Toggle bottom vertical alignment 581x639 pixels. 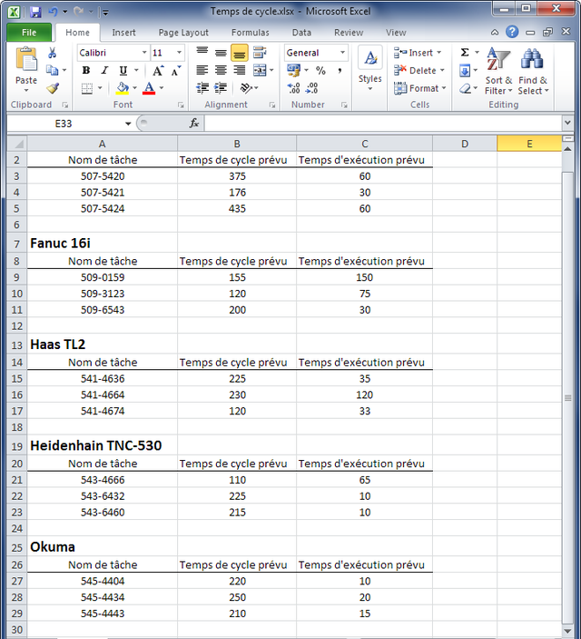(x=240, y=53)
